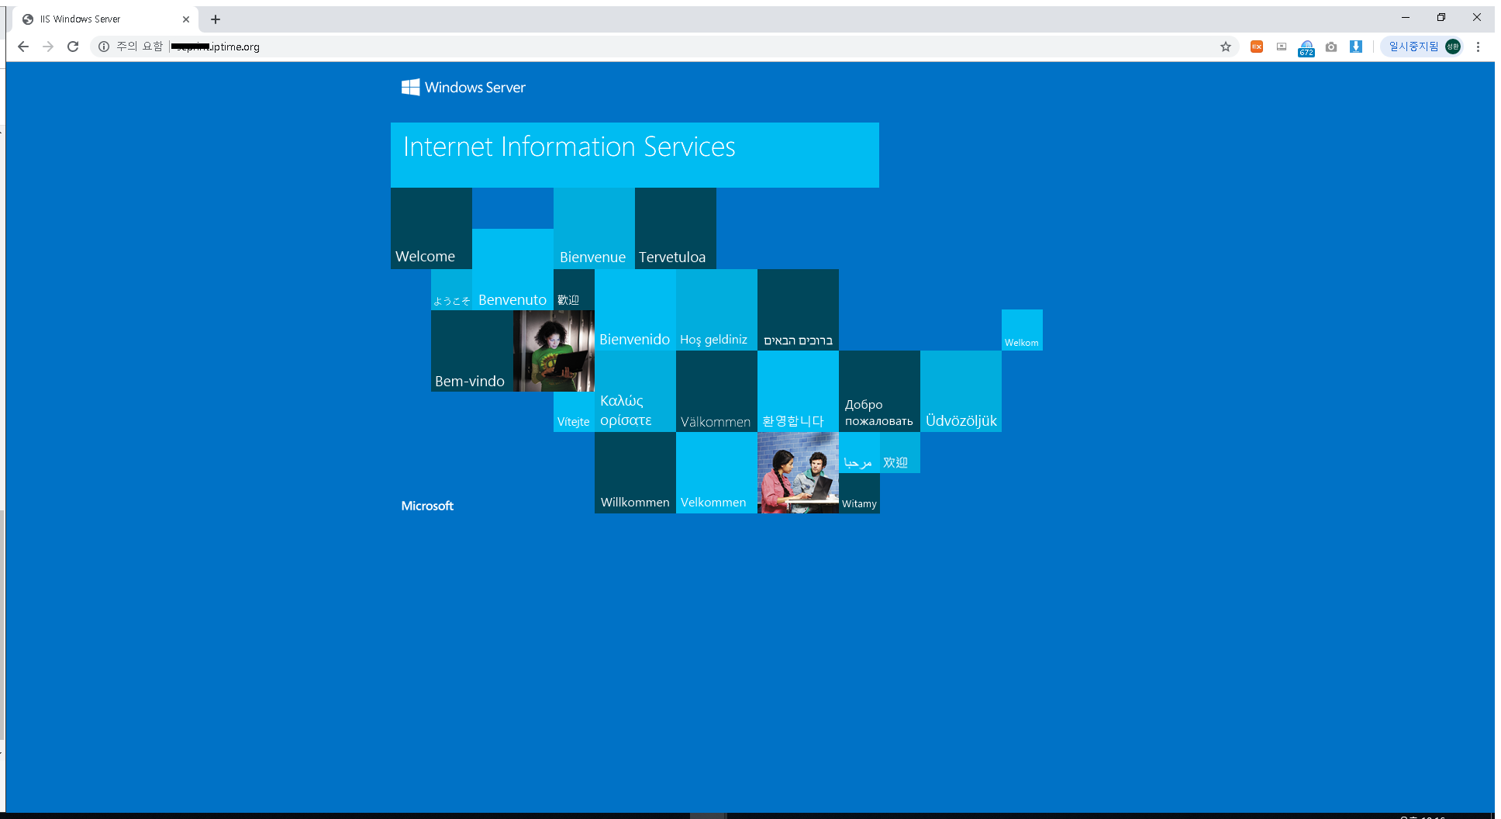Go back to the previous page
The image size is (1501, 819).
23,47
